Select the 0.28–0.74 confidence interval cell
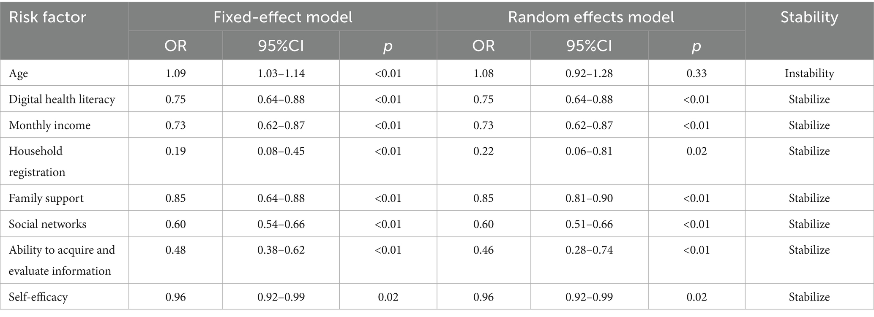The image size is (874, 317). click(x=589, y=250)
